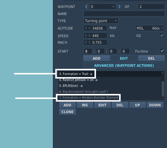Decrease altitude with left stepper arrow

click(x=86, y=28)
